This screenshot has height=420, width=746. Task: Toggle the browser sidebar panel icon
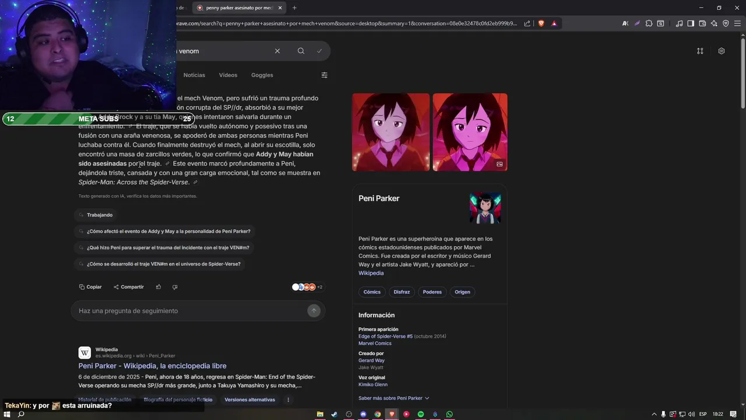691,23
